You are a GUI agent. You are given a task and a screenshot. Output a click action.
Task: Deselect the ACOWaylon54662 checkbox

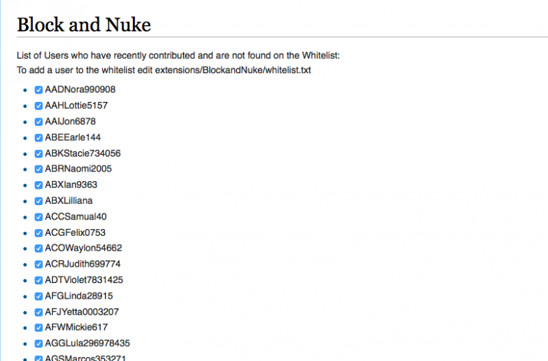point(39,248)
